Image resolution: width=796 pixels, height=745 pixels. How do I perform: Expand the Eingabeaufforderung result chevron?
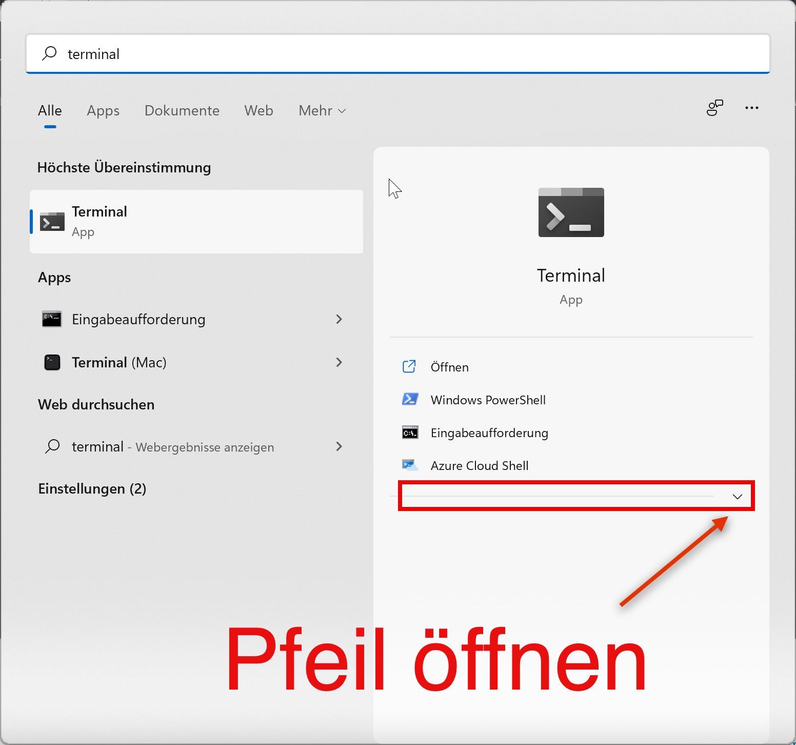[339, 319]
